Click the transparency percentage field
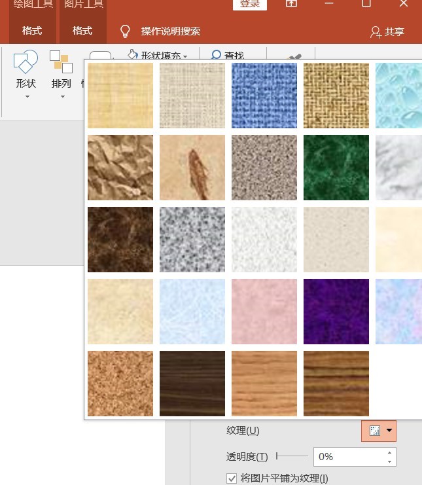422x485 pixels. tap(349, 457)
